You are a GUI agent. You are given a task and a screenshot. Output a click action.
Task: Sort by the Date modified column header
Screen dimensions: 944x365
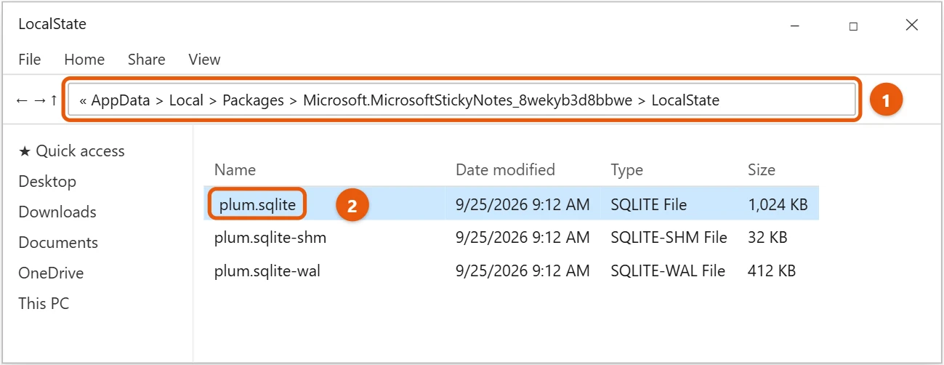click(505, 170)
